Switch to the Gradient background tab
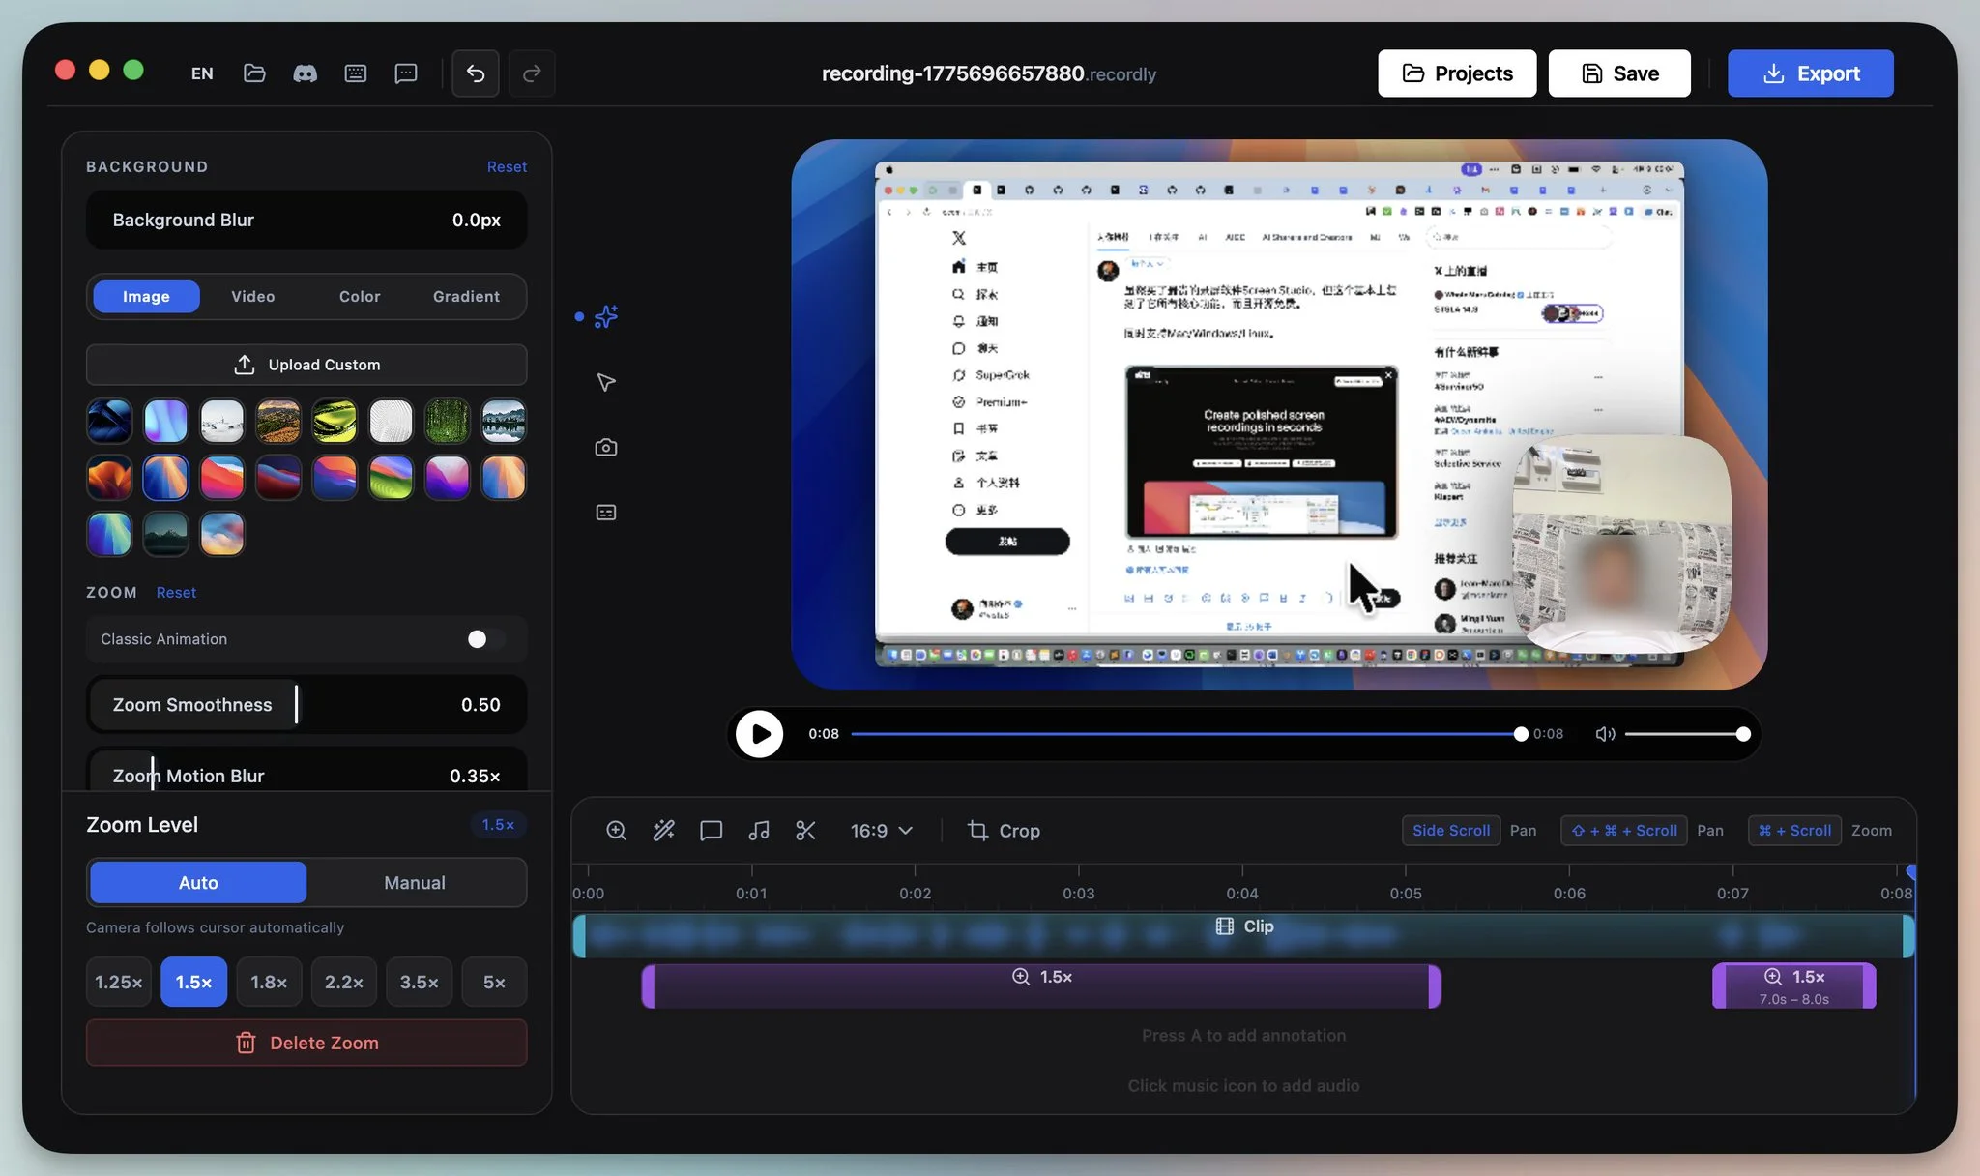Viewport: 1980px width, 1176px height. click(x=466, y=297)
